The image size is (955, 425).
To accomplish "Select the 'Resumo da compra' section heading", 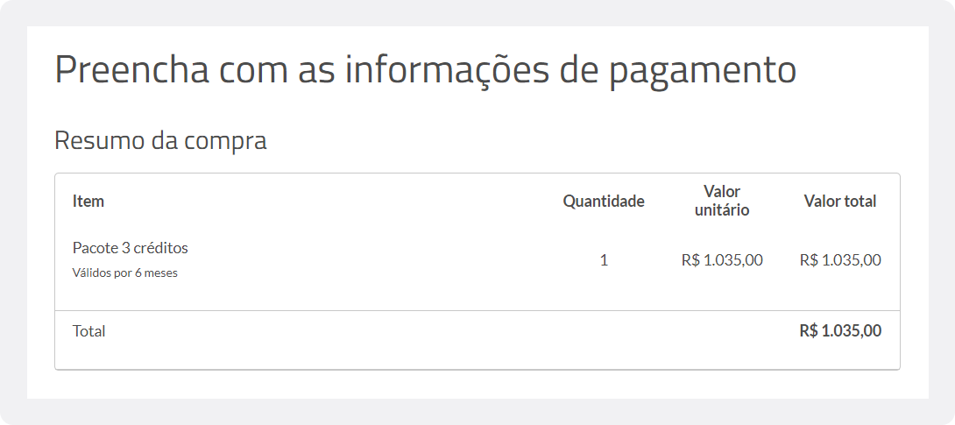I will 161,141.
